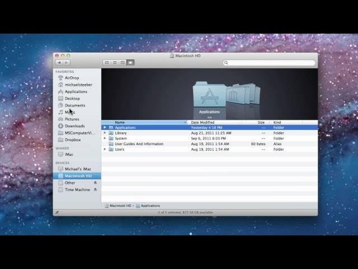Sort files by Date Modified column
Viewport: 358px width, 269px height.
(202, 122)
